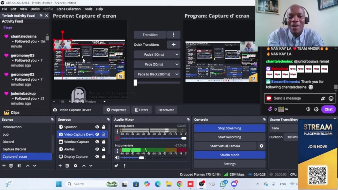Screen dimensions: 338x190
Task: Open Instrumentale options dots
Action: point(117,151)
